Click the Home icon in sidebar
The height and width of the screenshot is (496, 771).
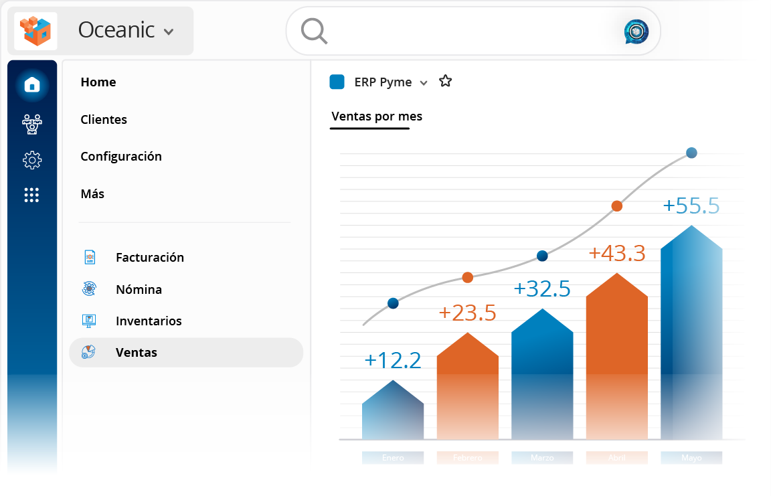click(32, 85)
